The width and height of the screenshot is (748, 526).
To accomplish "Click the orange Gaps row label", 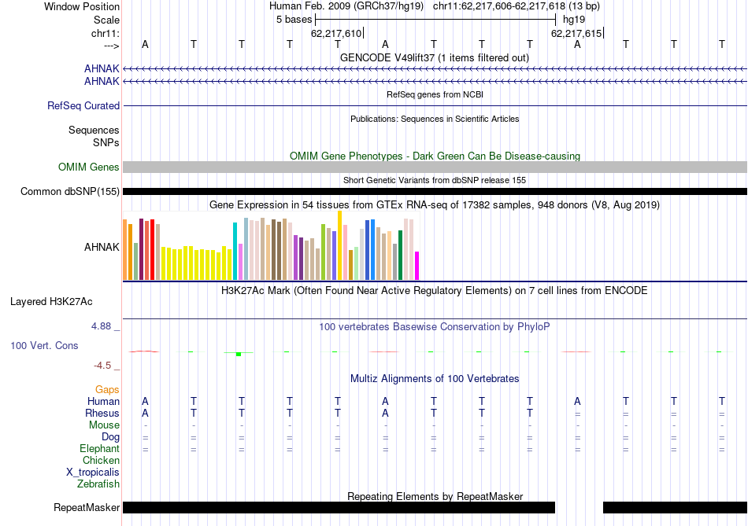I will point(107,390).
